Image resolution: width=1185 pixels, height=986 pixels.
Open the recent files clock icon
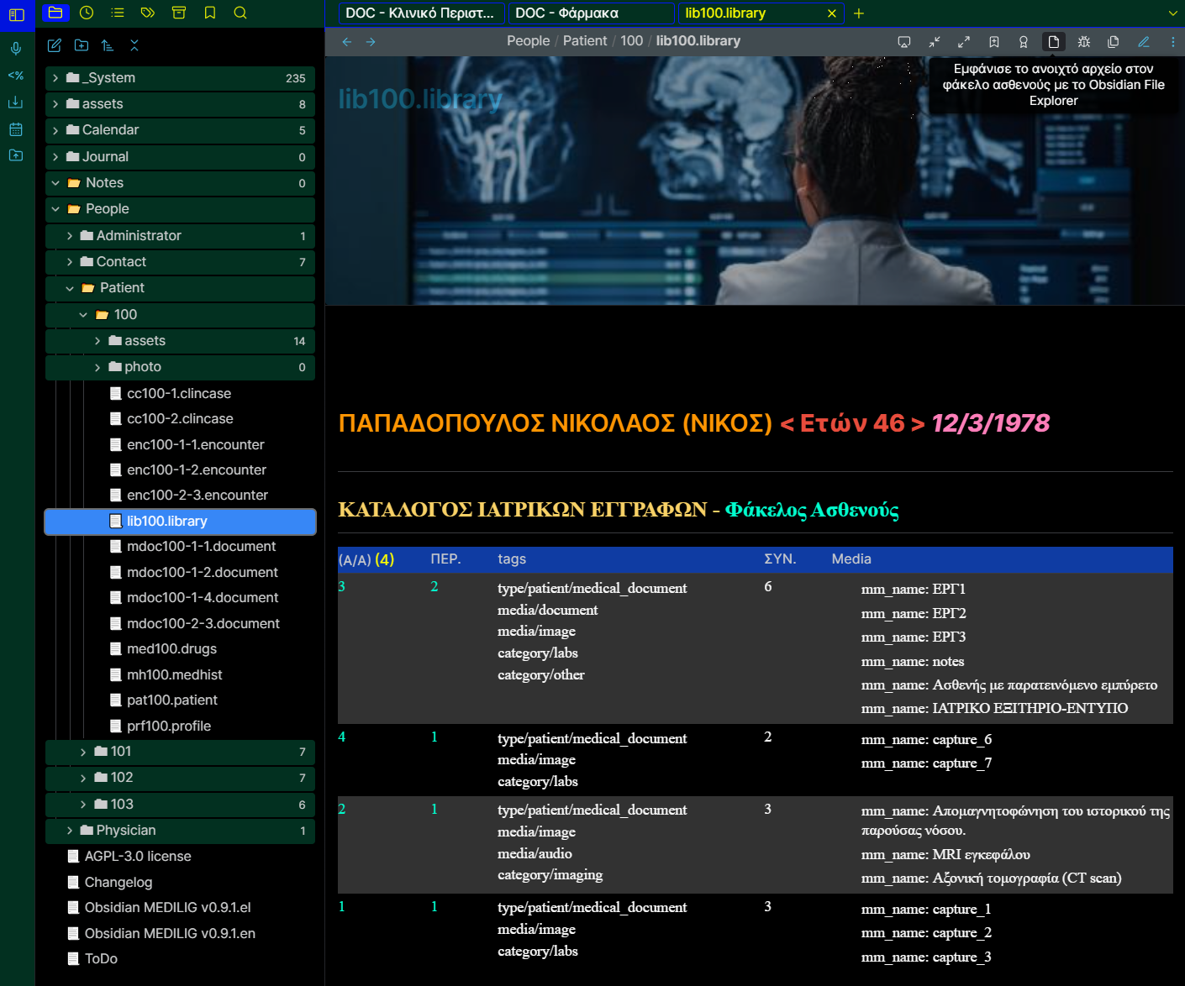click(87, 13)
